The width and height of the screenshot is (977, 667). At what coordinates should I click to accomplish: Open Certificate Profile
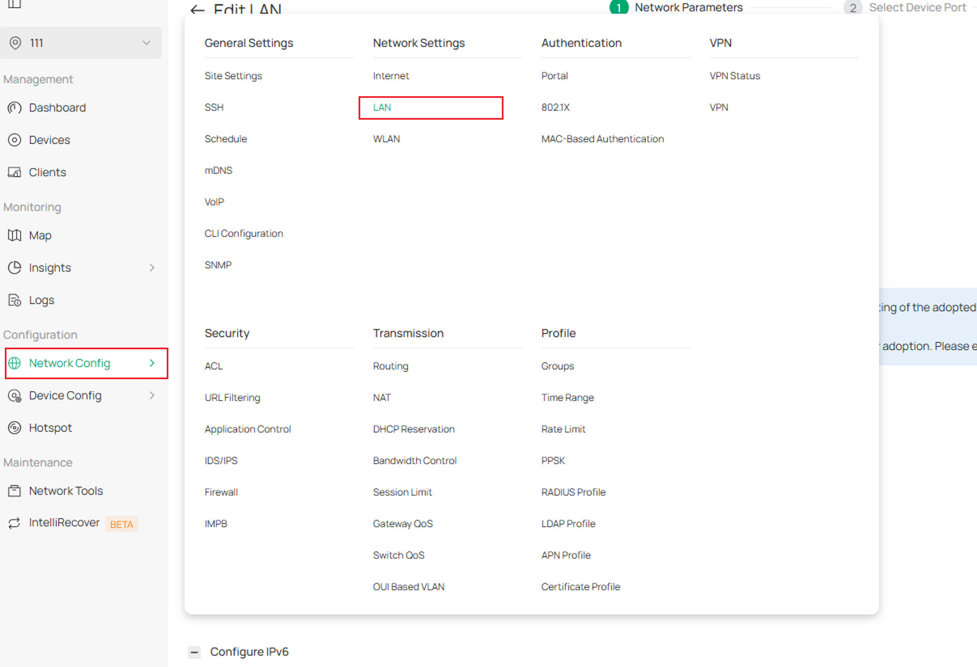pos(580,587)
